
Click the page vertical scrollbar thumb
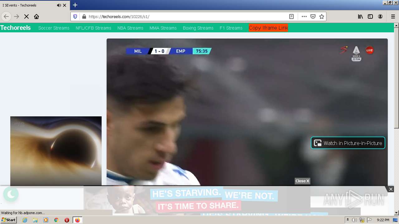click(396, 78)
